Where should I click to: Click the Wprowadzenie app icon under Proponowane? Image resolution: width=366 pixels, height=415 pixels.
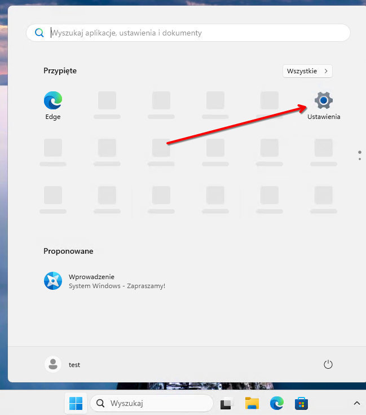click(52, 280)
